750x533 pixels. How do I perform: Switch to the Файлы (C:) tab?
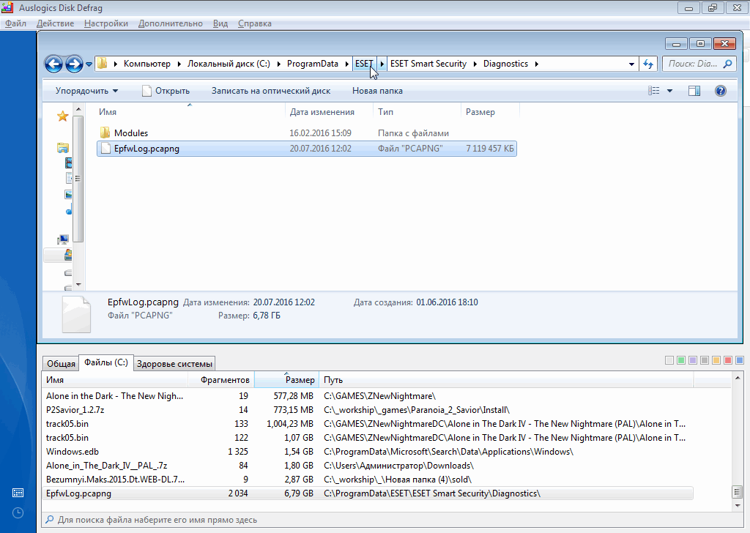(106, 362)
